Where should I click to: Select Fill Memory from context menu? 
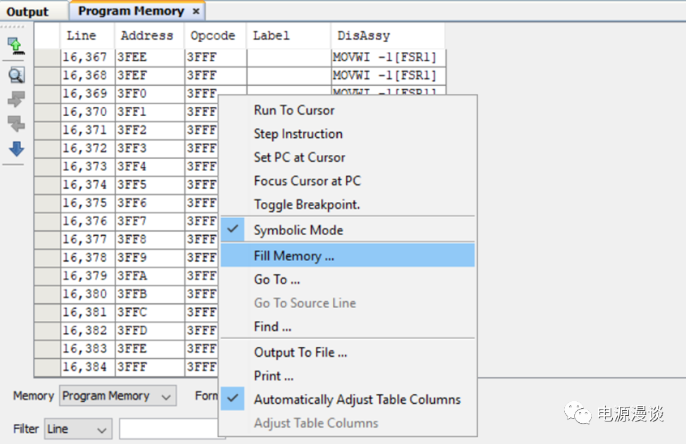tap(293, 256)
